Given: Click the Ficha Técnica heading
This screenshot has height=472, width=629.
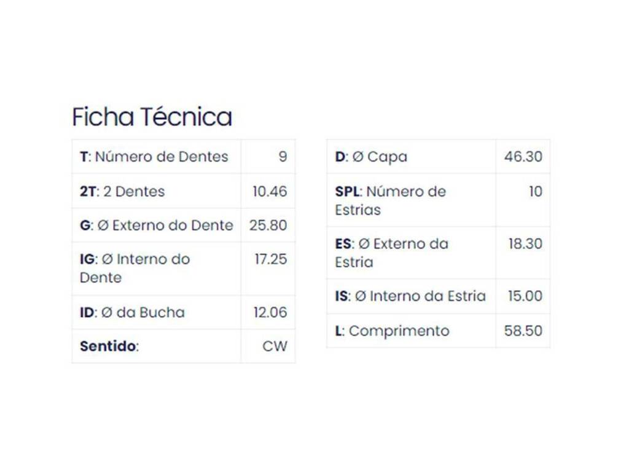Looking at the screenshot, I should (x=152, y=117).
